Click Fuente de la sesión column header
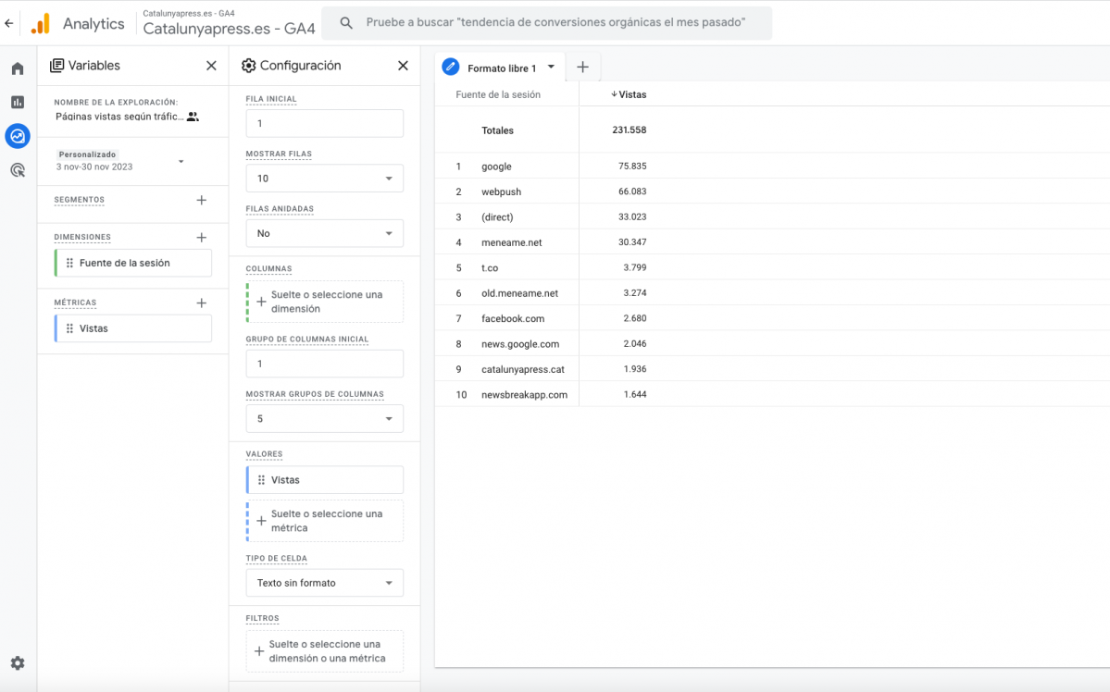The width and height of the screenshot is (1110, 692). coord(498,94)
